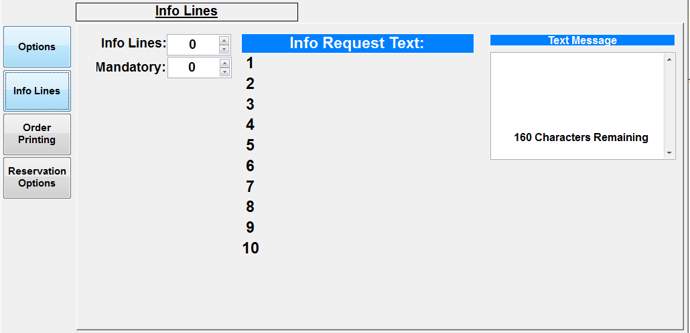Decrease the Info Lines spinner value
Viewport: 690px width, 333px height.
coord(224,49)
